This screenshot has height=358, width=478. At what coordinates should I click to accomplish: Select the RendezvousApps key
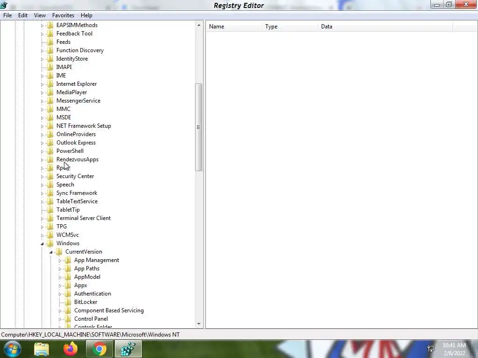pos(77,159)
